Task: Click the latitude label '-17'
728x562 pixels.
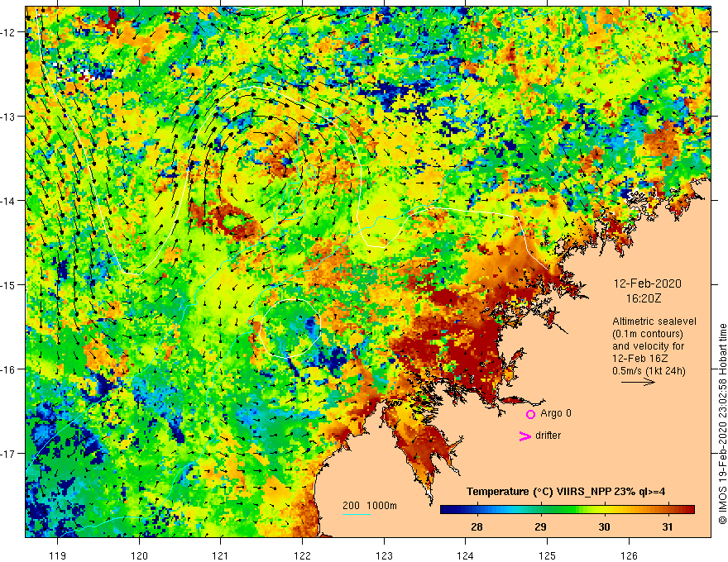Action: (x=9, y=454)
